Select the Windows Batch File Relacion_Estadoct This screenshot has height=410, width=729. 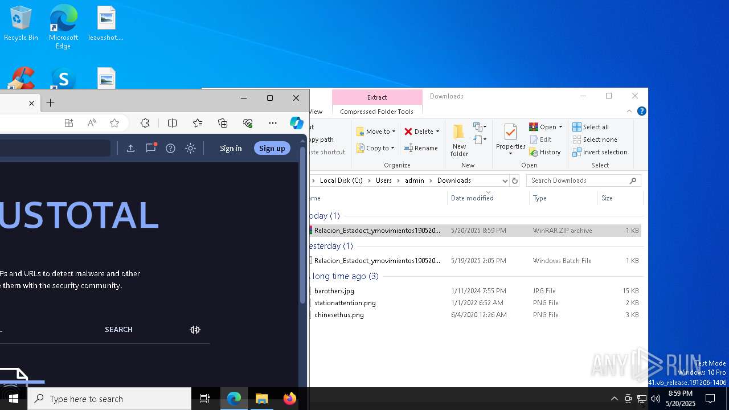point(476,261)
